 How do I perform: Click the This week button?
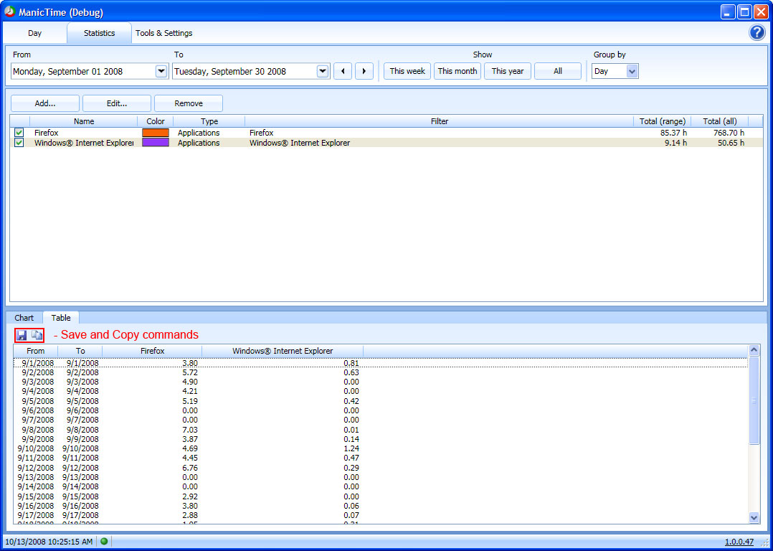click(x=407, y=71)
